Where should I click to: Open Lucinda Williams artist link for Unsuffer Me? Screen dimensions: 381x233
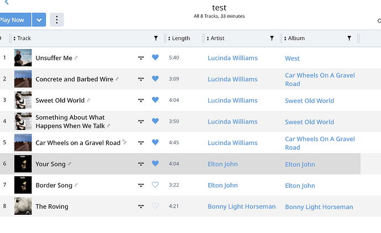tap(232, 58)
